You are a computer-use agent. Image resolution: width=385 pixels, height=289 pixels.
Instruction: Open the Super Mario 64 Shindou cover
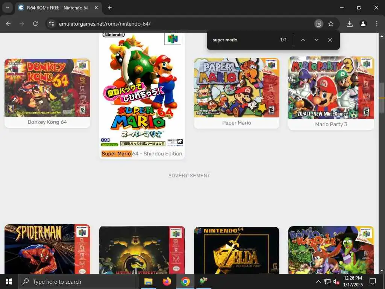pyautogui.click(x=142, y=90)
